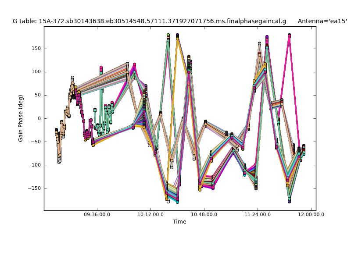Viewport: 351px width, 263px height.
Task: Click the 100 y-axis tick label
Action: click(x=36, y=72)
